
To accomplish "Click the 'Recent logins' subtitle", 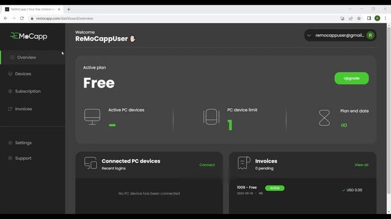I will tap(114, 169).
